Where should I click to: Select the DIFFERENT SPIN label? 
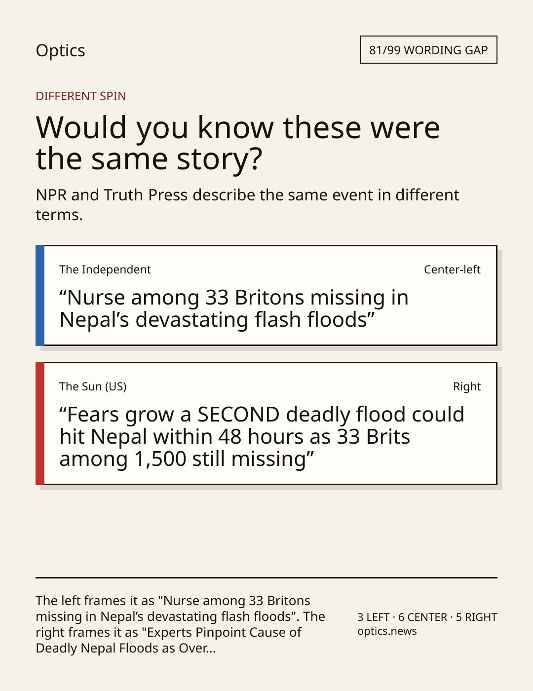(81, 96)
